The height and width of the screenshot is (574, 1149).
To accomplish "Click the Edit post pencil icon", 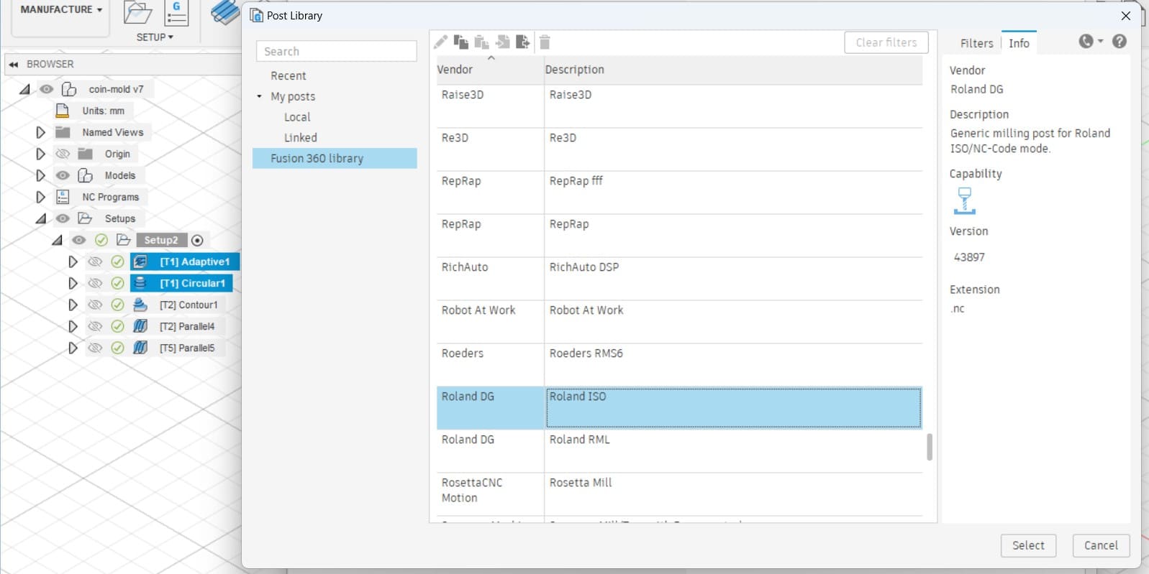I will click(x=440, y=42).
